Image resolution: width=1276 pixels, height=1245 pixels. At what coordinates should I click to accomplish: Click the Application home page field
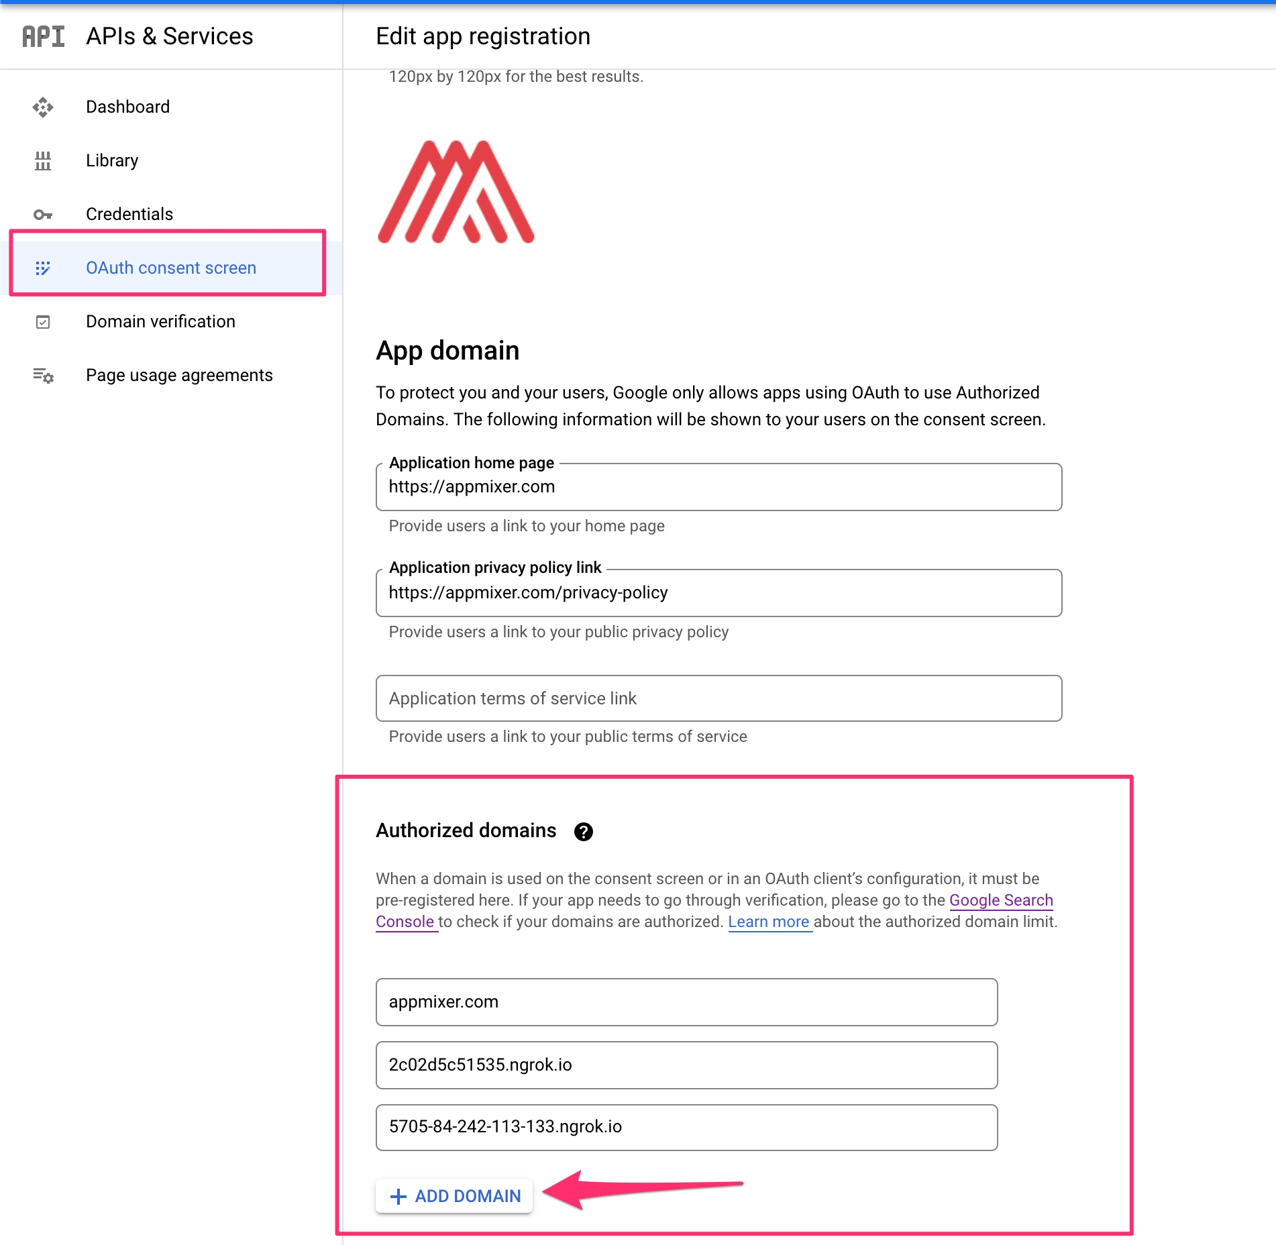[718, 488]
